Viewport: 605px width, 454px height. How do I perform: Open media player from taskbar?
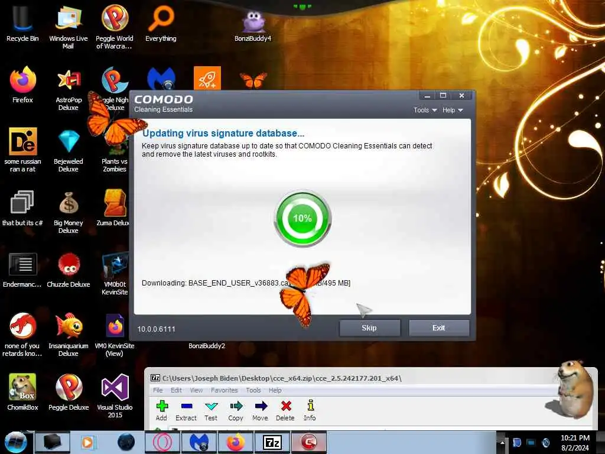point(87,442)
